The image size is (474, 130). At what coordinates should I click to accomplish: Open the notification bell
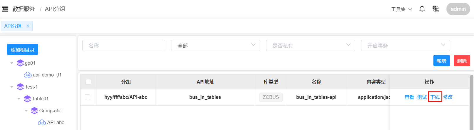click(x=422, y=9)
